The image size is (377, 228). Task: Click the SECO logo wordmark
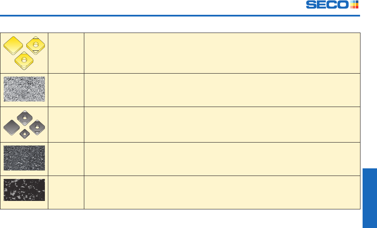[327, 5]
